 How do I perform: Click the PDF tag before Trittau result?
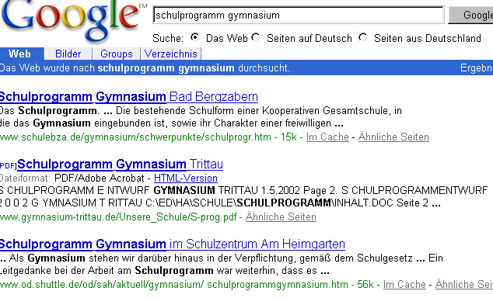(9, 165)
